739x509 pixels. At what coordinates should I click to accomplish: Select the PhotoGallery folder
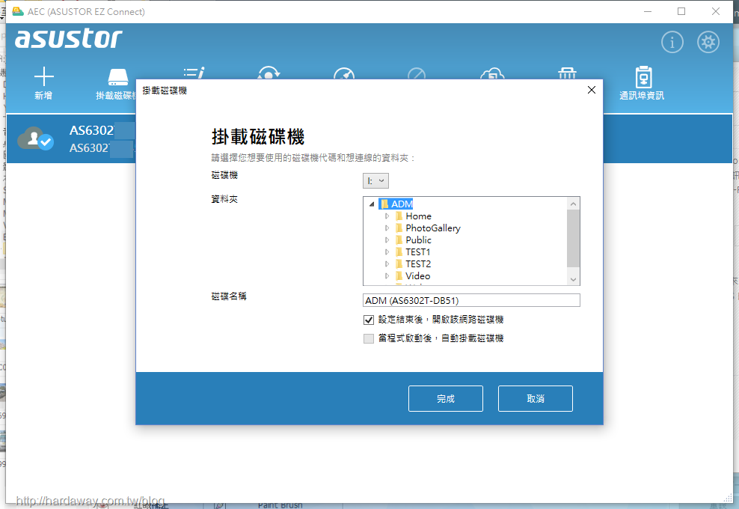(x=428, y=228)
